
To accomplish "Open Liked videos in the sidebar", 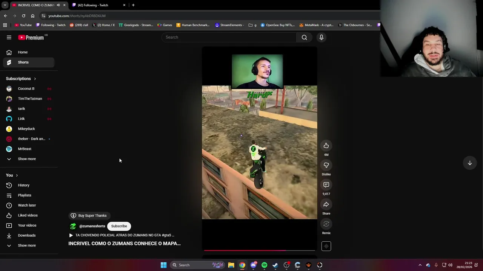I will pos(29,215).
